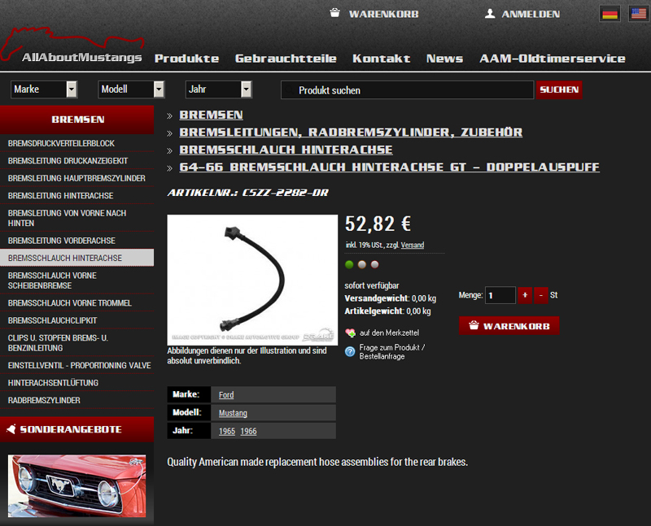Click the question mark product inquiry icon
The width and height of the screenshot is (651, 526).
pos(350,351)
